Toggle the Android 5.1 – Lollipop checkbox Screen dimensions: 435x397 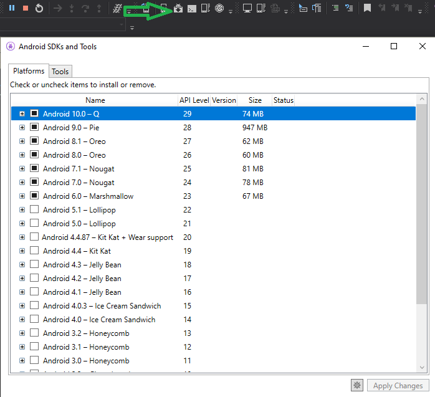pos(34,210)
